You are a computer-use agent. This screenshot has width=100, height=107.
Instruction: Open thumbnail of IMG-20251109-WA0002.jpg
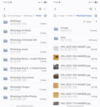tap(56, 76)
